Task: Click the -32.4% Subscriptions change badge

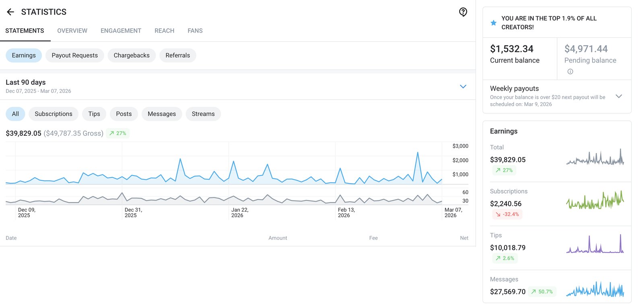Action: (x=507, y=214)
